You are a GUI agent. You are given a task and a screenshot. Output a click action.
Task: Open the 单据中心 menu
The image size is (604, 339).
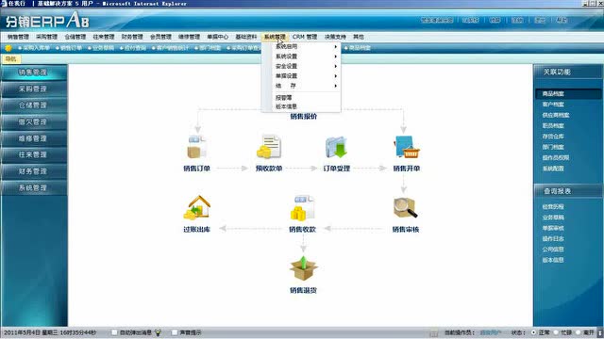[218, 37]
